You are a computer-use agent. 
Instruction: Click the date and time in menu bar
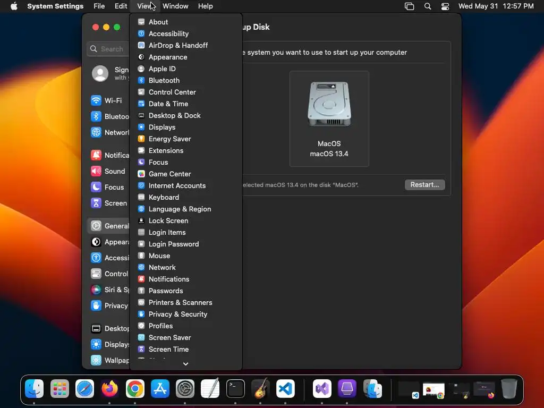[496, 6]
